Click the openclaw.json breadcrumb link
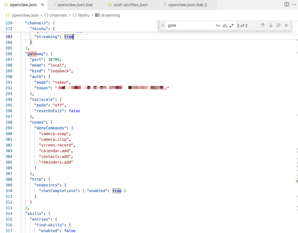Viewport: 298px width, 233px height. (x=25, y=15)
